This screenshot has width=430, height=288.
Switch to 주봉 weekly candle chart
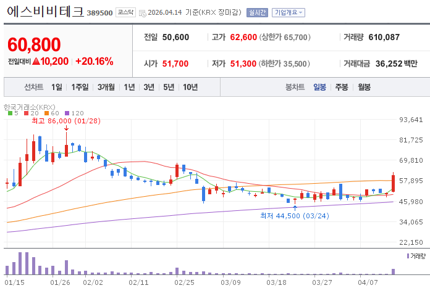342,87
